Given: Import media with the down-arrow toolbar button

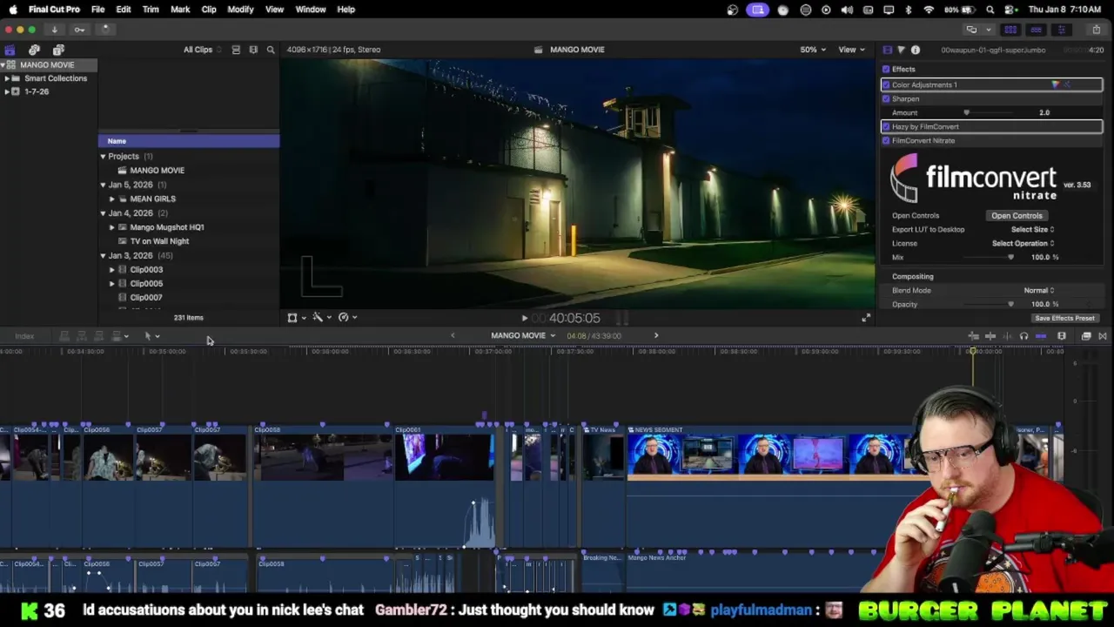Looking at the screenshot, I should (x=54, y=30).
